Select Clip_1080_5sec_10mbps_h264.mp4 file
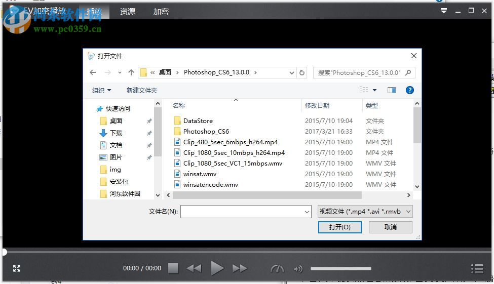The width and height of the screenshot is (494, 284). 234,153
